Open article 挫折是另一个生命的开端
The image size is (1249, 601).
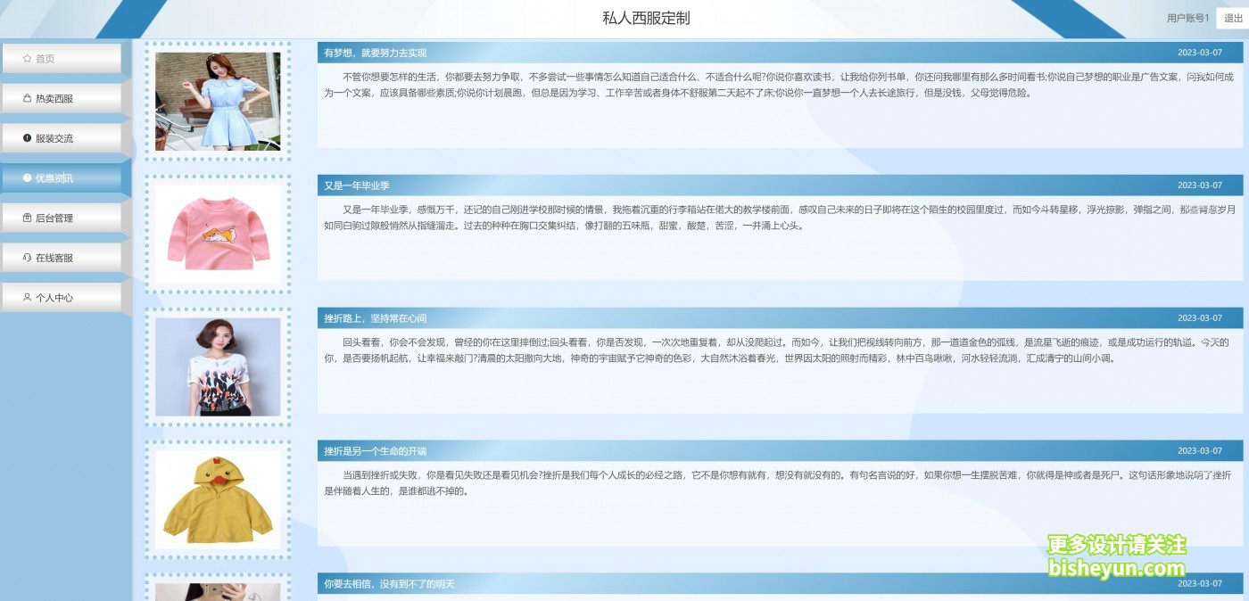(x=376, y=451)
